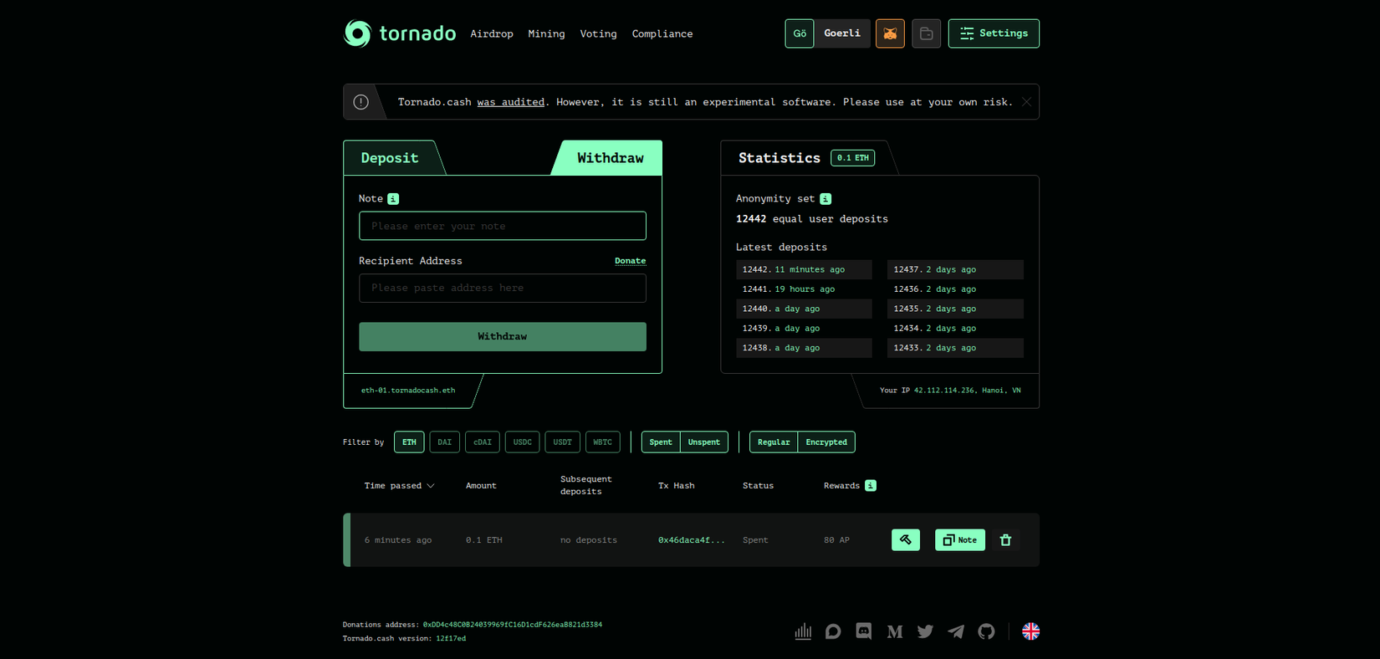The height and width of the screenshot is (659, 1380).
Task: Focus the Recipient Address input field
Action: point(503,289)
